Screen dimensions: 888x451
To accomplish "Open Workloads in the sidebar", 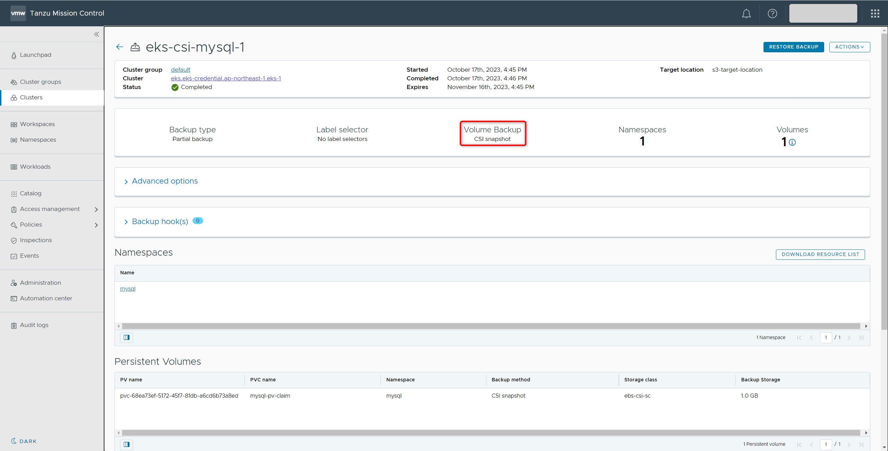I will click(x=35, y=167).
